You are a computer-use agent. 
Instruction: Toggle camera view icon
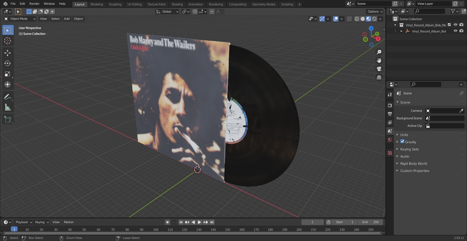(379, 69)
